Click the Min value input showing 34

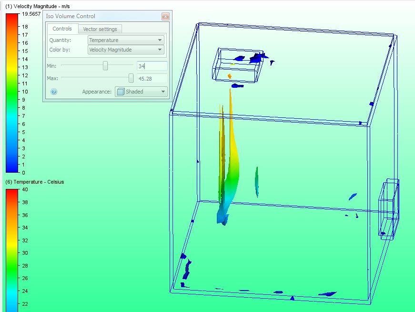point(152,65)
